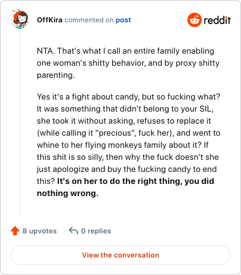Click the reply arrow icon

[x=74, y=231]
